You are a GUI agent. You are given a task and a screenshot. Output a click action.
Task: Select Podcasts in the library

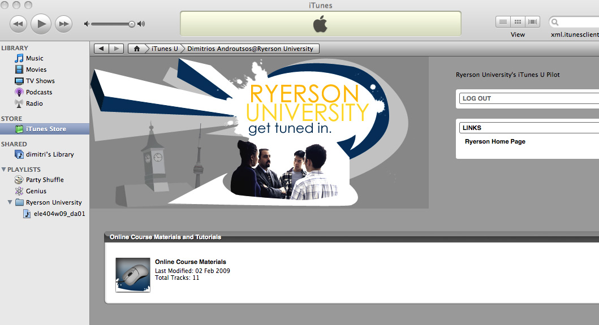coord(39,92)
